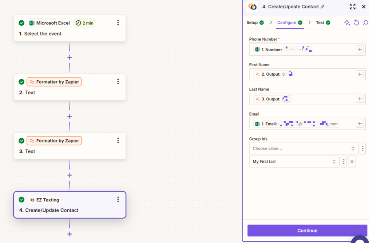Insert data into the Email field
The width and height of the screenshot is (369, 243).
(x=360, y=124)
